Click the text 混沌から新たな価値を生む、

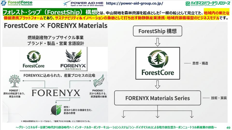[78, 110]
